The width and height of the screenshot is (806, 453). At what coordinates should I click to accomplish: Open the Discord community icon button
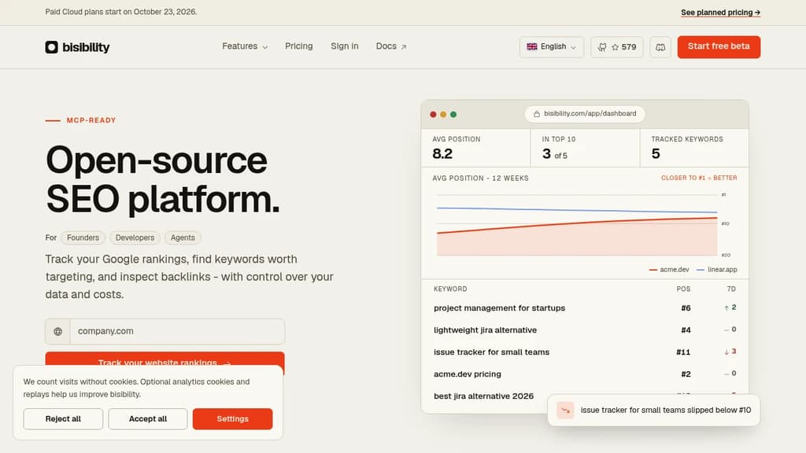click(660, 46)
